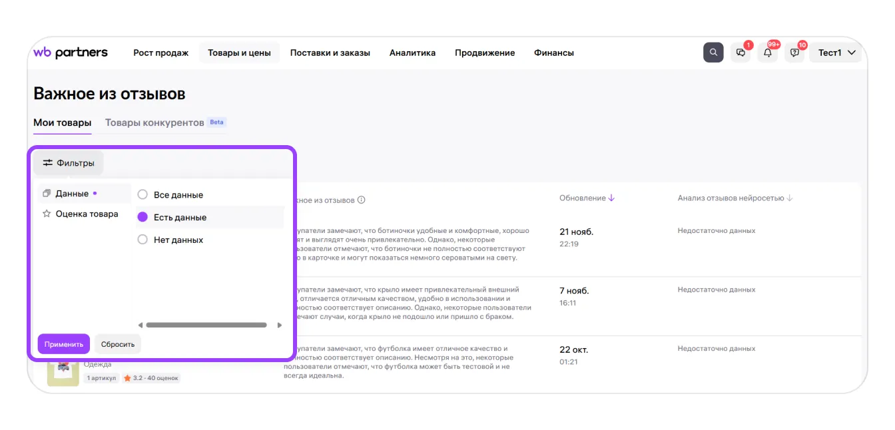Open the help question icon
This screenshot has height=430, width=895.
tap(794, 53)
